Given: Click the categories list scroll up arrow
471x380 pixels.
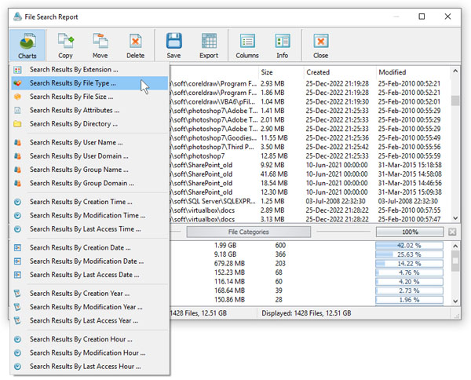Looking at the screenshot, I should (x=455, y=246).
